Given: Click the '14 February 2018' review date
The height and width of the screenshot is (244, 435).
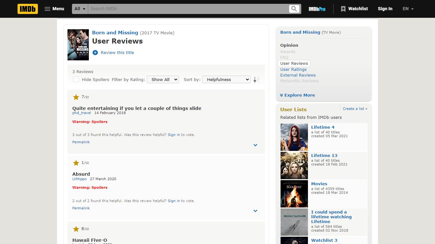Looking at the screenshot, I should tap(110, 113).
